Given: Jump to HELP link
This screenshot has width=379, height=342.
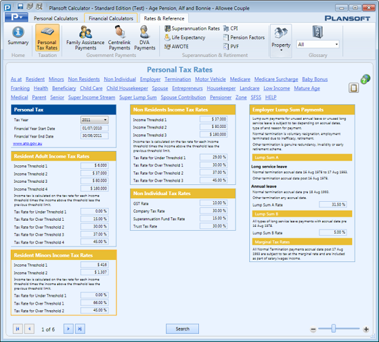Looking at the screenshot, I should 271,98.
